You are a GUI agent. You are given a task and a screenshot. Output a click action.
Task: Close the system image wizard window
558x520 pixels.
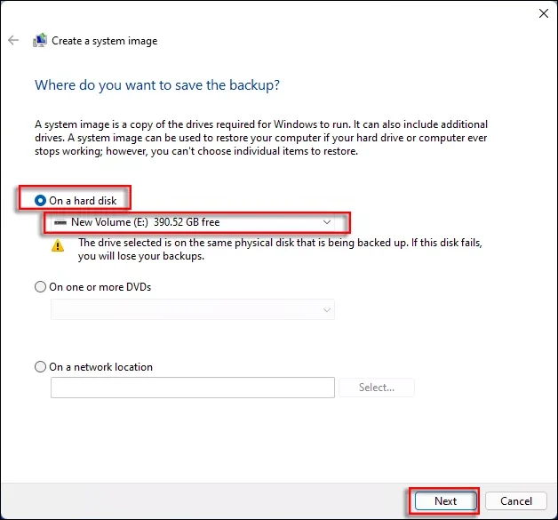click(x=543, y=13)
